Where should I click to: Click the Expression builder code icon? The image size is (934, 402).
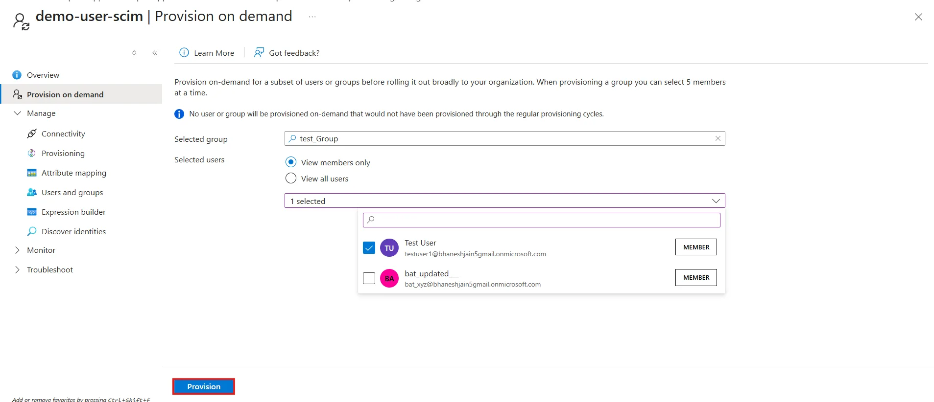[x=32, y=212]
